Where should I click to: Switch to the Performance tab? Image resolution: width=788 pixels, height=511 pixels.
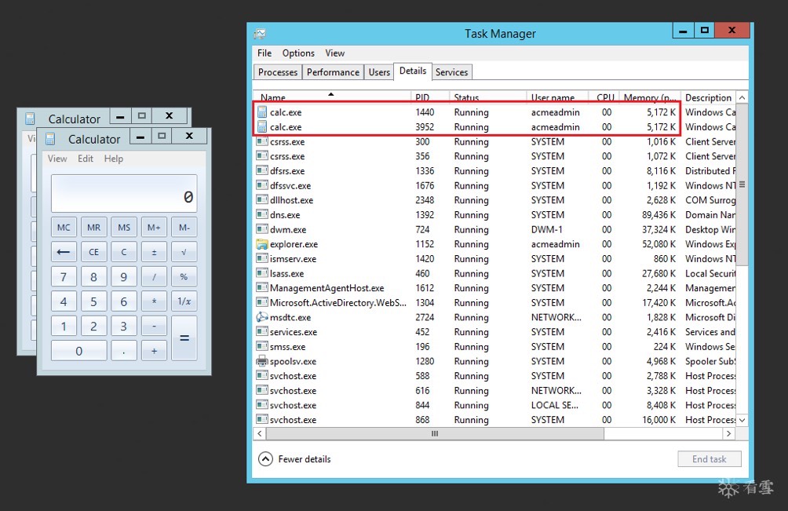coord(333,72)
